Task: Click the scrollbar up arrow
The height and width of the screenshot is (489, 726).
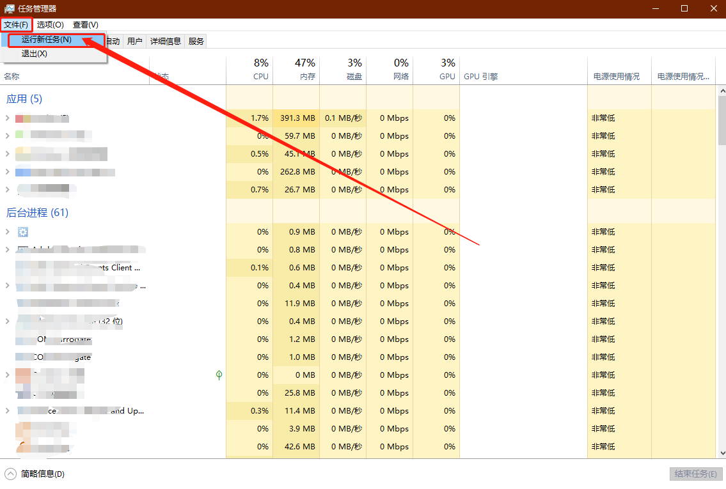Action: tap(722, 91)
